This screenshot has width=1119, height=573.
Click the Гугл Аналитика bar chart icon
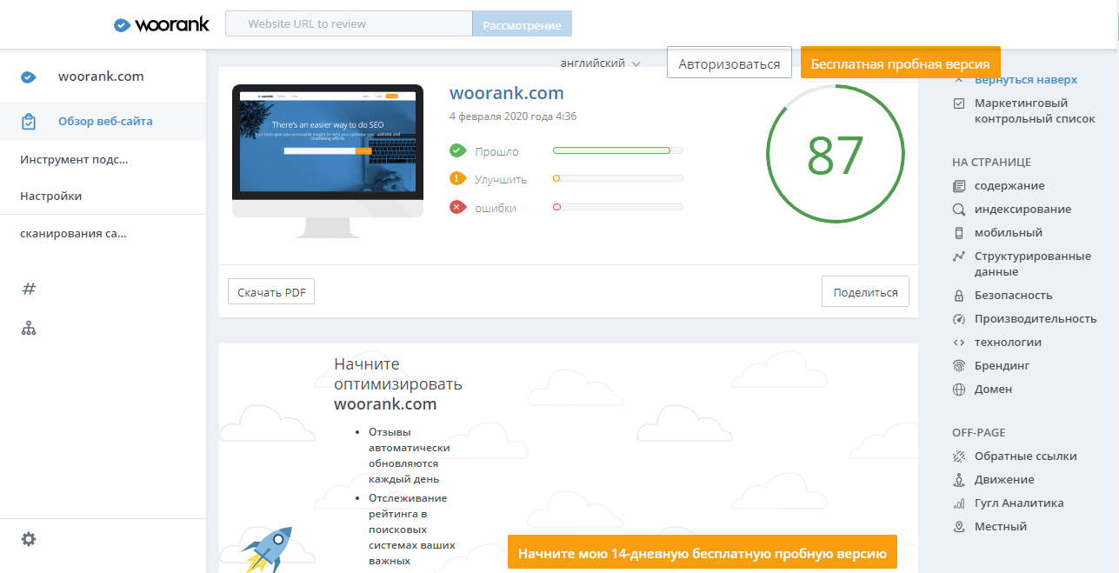click(959, 503)
